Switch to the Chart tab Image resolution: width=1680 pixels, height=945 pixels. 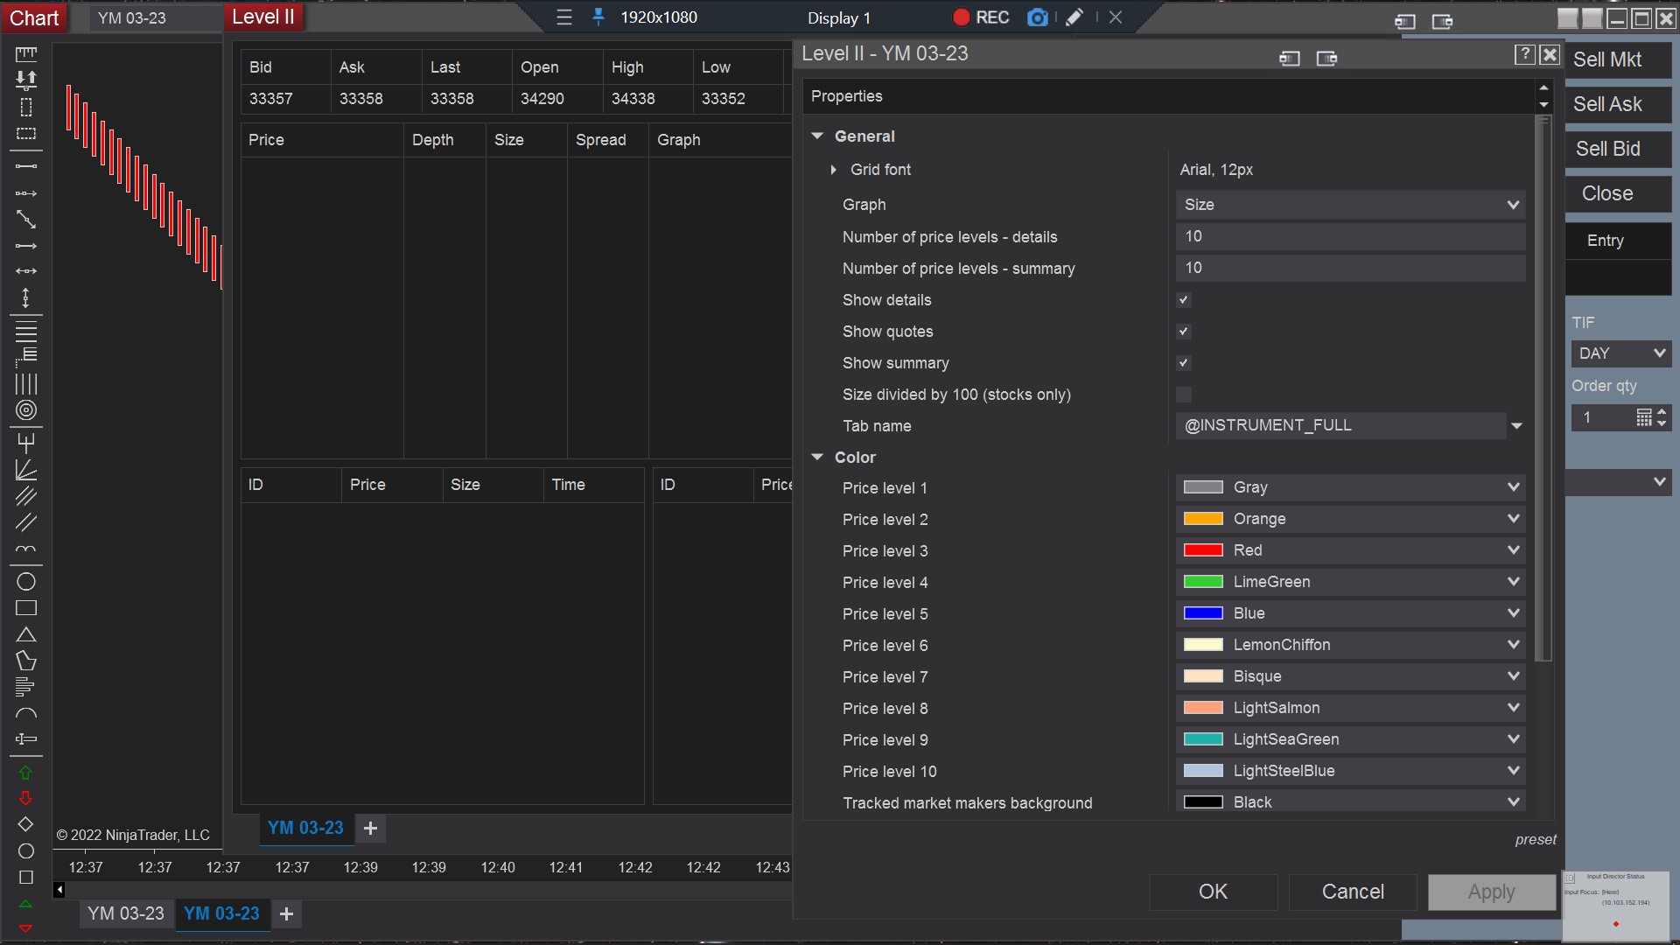coord(34,17)
